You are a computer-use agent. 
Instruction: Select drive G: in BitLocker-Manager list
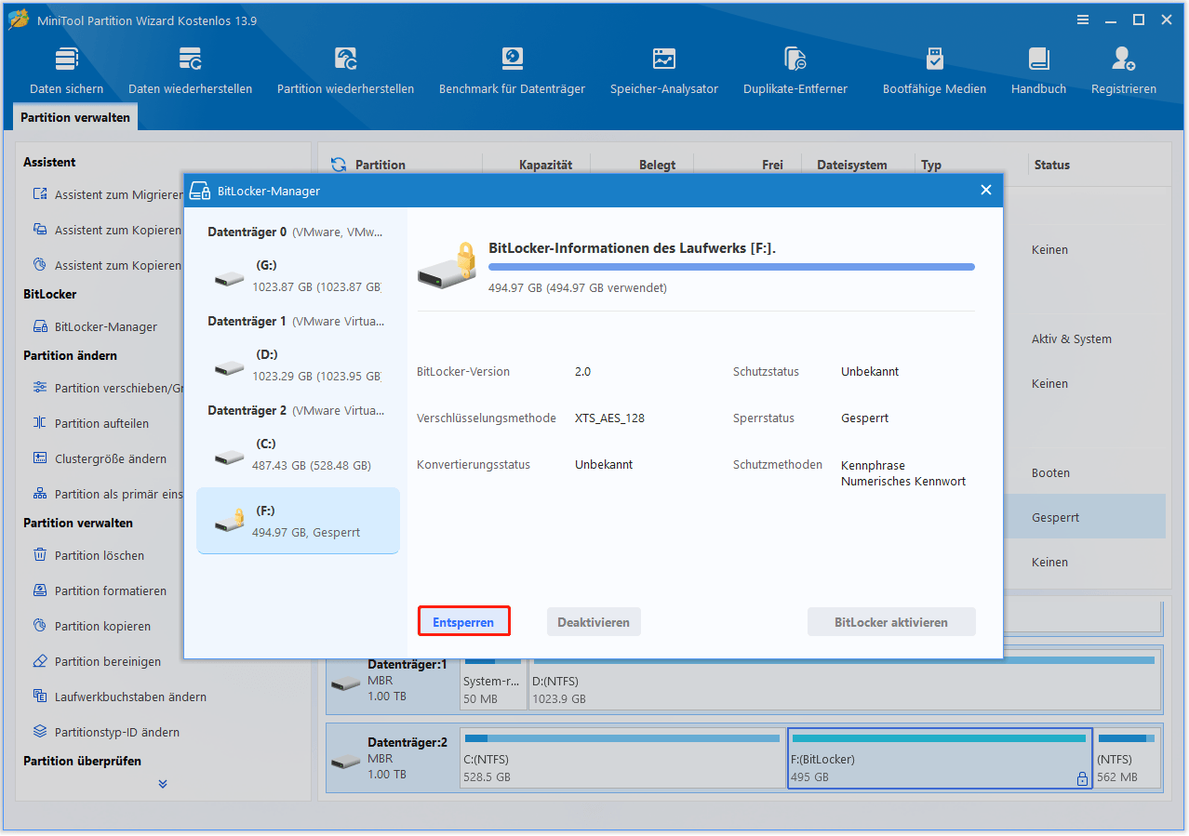pos(298,277)
